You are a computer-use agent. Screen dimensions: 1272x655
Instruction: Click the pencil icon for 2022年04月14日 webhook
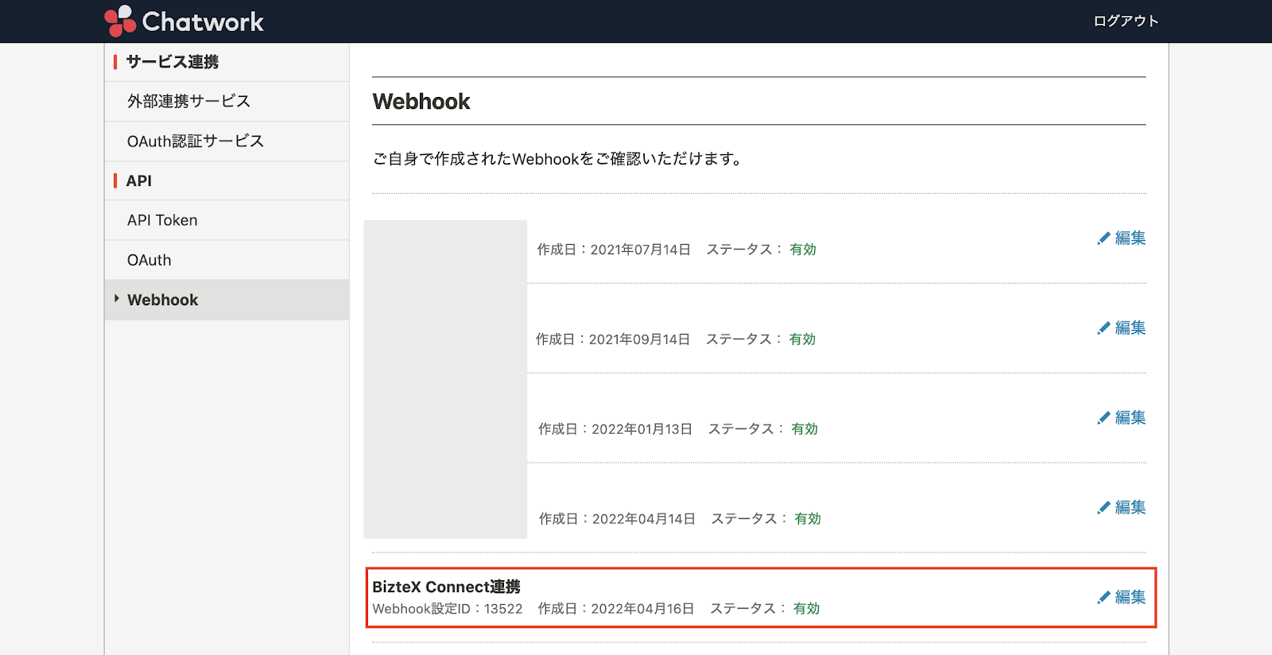(x=1103, y=507)
